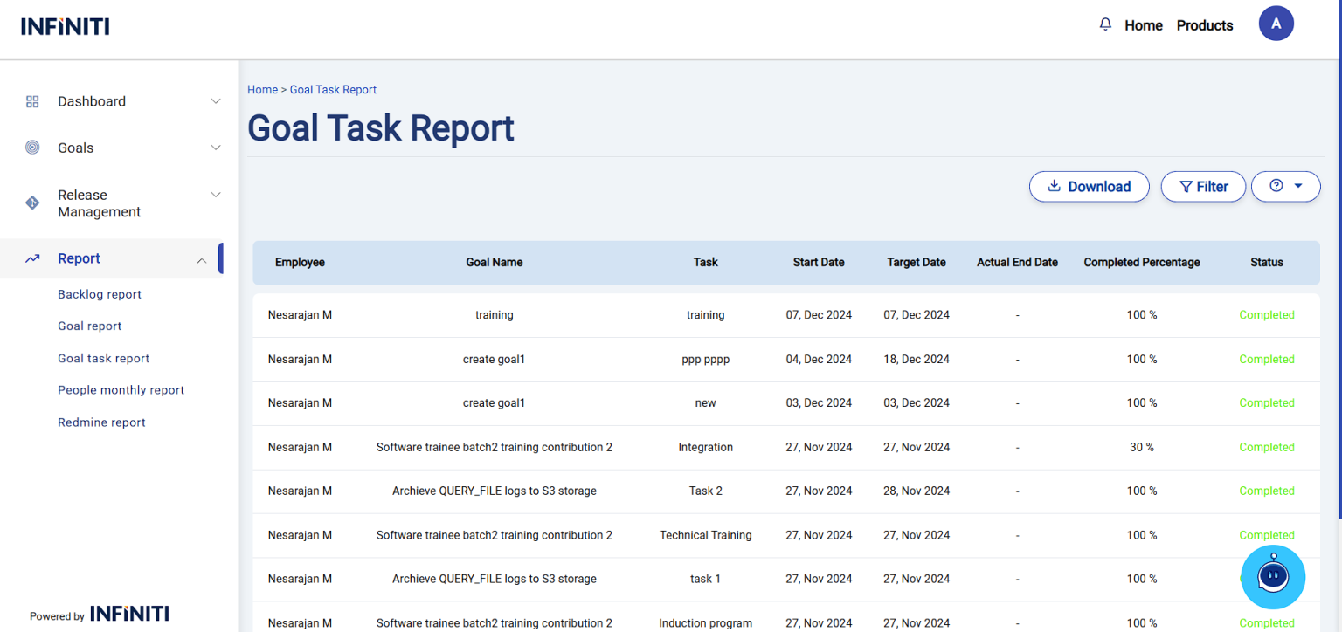Click the Home breadcrumb link
The height and width of the screenshot is (632, 1342).
point(262,90)
